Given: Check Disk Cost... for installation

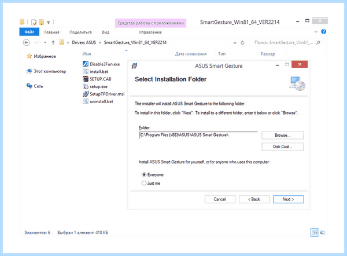Looking at the screenshot, I should (x=282, y=147).
